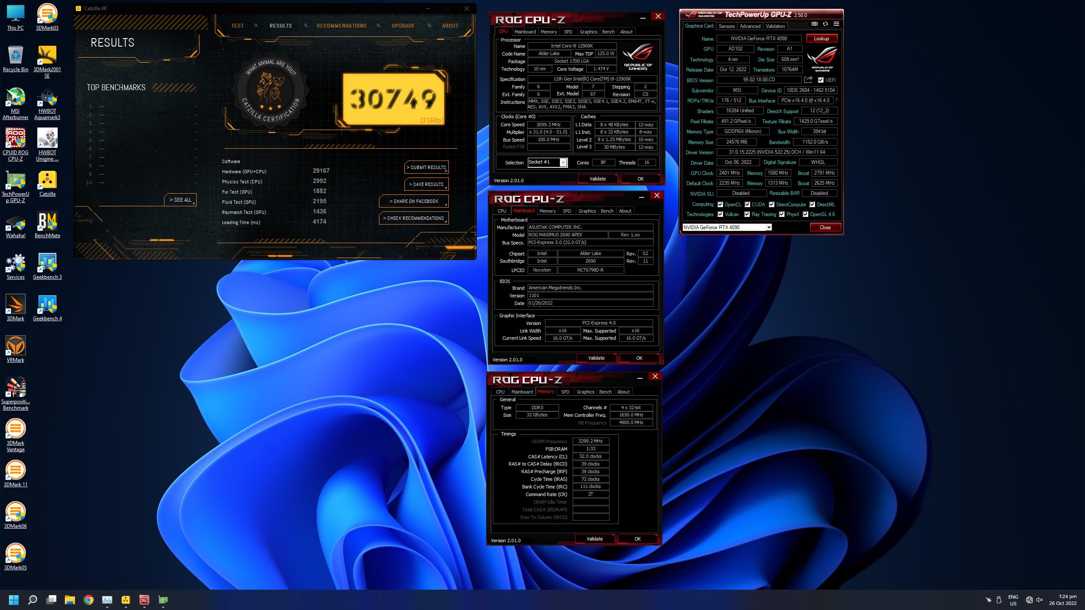Open the GPU-Z hamburger menu icon
This screenshot has height=610, width=1085.
[836, 24]
